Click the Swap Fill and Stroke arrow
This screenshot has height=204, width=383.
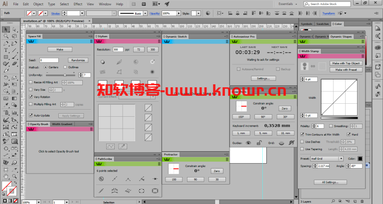pos(15,183)
